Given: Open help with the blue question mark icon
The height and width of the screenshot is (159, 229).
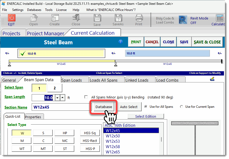Looking at the screenshot, I should coord(121,42).
